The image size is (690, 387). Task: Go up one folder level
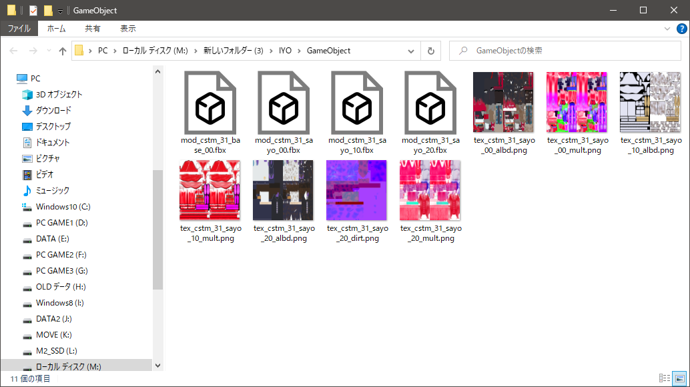click(x=63, y=51)
